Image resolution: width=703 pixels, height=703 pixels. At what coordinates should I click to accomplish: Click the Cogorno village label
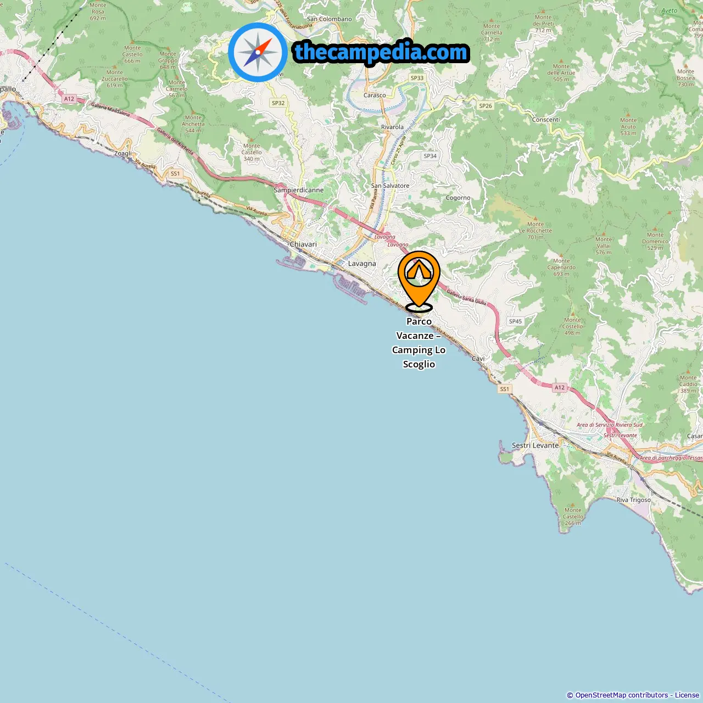click(458, 198)
